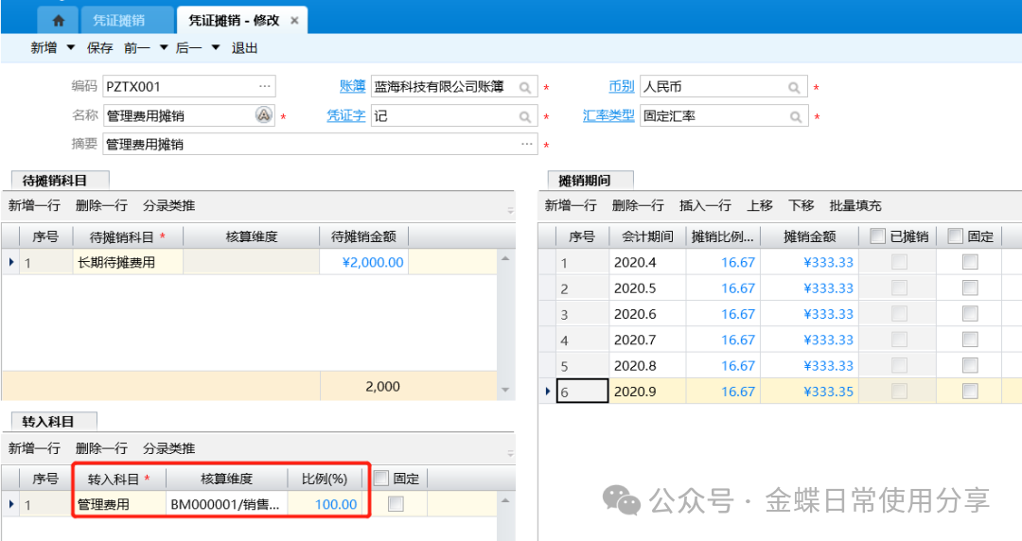The height and width of the screenshot is (541, 1022).
Task: Click ellipsis button in 编码 field
Action: click(264, 87)
